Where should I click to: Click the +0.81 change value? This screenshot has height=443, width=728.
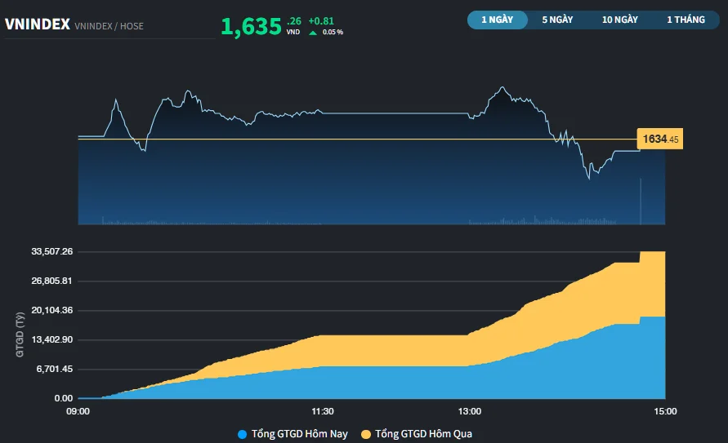321,21
